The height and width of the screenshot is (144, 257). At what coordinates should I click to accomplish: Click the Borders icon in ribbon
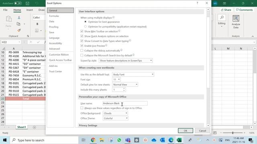[37, 30]
